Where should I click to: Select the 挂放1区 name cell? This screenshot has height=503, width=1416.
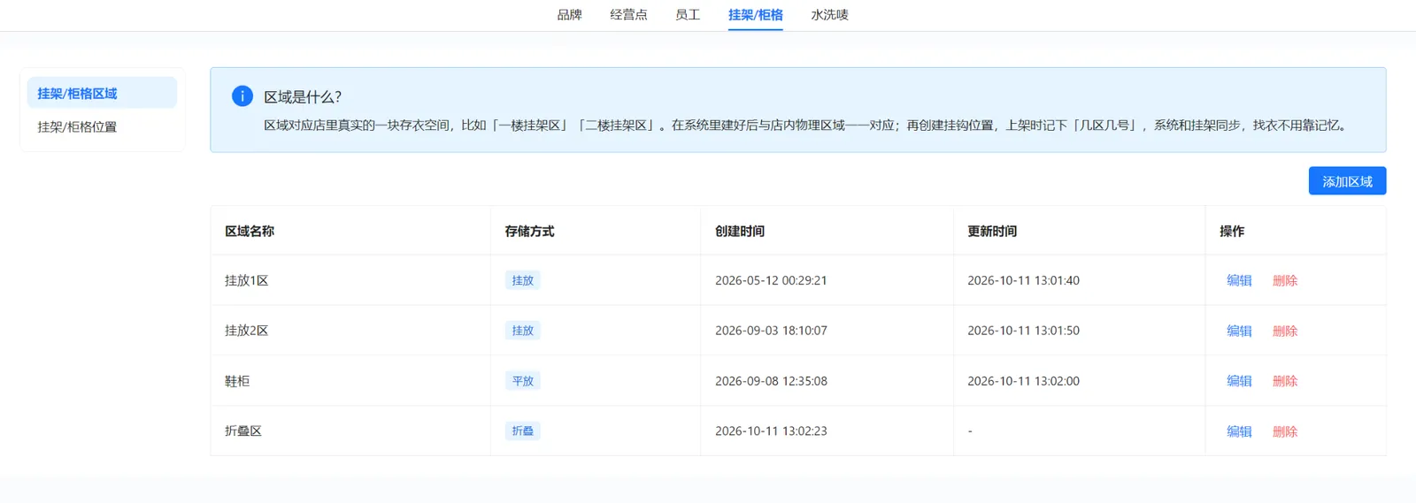pos(350,280)
